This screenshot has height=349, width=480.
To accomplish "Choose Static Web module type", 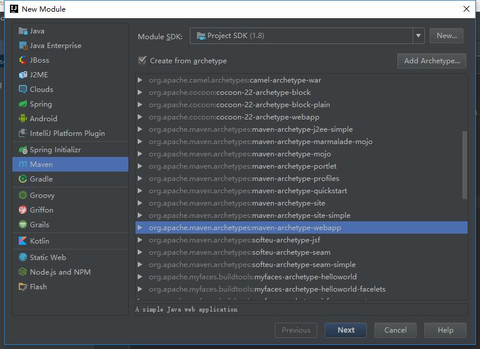I will [48, 258].
